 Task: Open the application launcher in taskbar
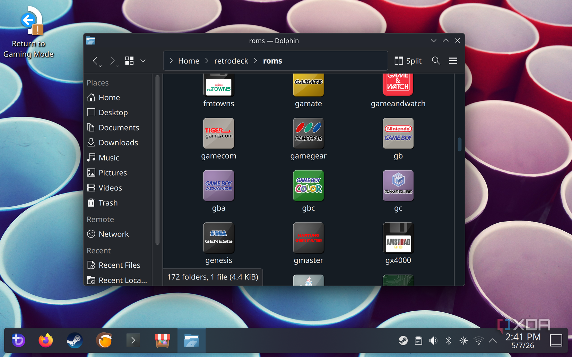coord(18,340)
